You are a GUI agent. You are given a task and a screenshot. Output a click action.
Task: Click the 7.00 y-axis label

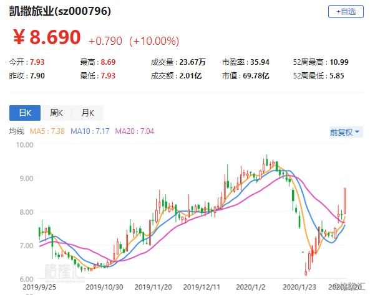26,246
